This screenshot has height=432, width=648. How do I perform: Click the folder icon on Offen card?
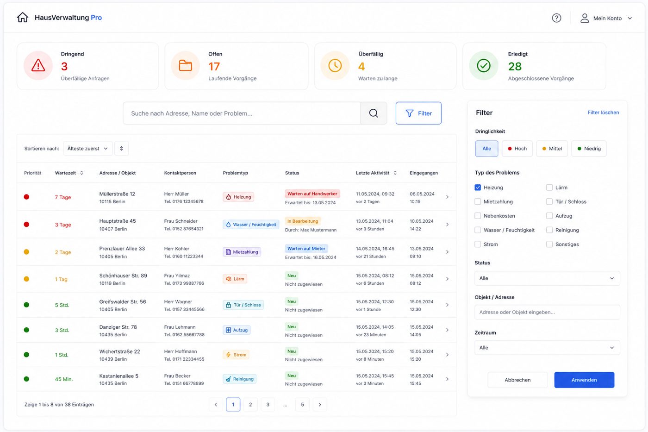[x=186, y=66]
